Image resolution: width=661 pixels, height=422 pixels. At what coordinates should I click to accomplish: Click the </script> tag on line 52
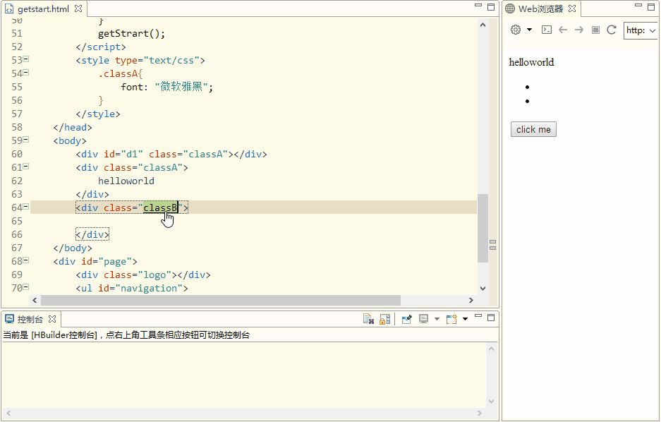tap(101, 47)
